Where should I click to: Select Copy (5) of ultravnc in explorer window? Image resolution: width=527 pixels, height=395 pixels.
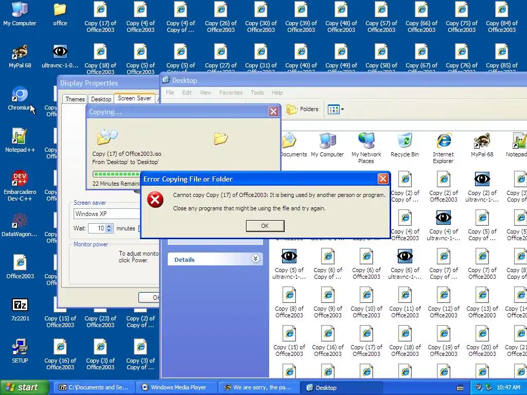[289, 264]
